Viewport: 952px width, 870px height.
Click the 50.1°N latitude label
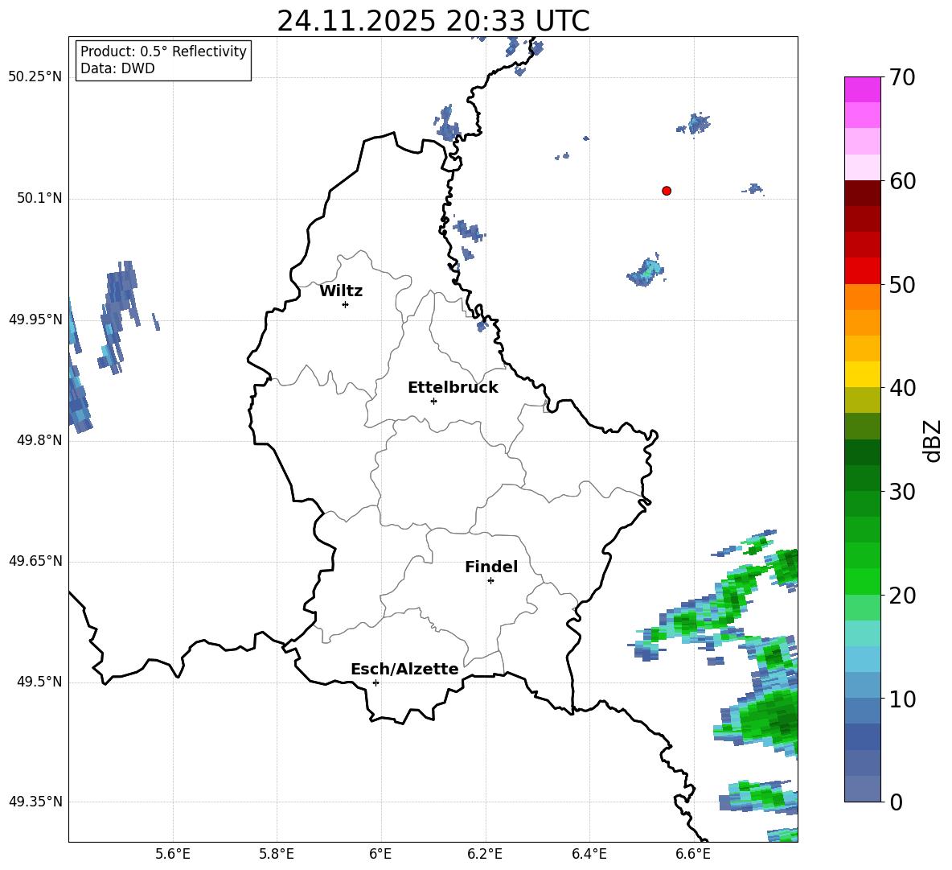(x=39, y=199)
